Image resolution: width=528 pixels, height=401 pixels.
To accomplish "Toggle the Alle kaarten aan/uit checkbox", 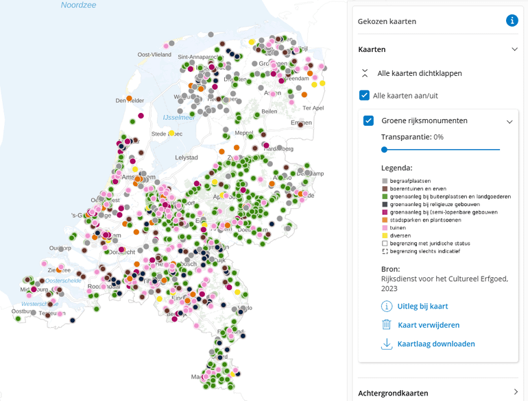I will point(364,96).
